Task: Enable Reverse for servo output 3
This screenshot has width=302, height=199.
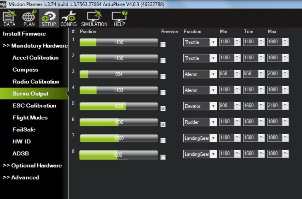Action: (163, 77)
